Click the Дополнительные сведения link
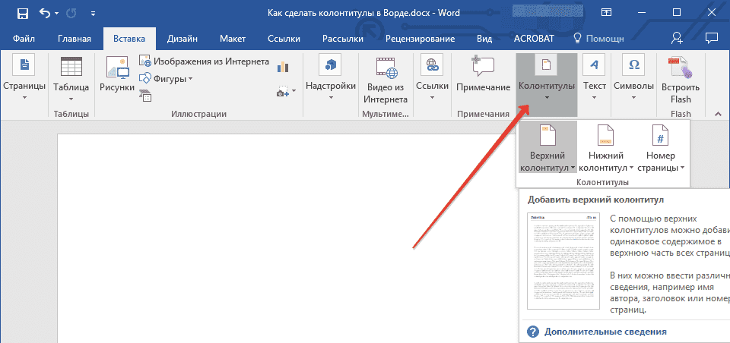The width and height of the screenshot is (730, 343). click(x=605, y=332)
